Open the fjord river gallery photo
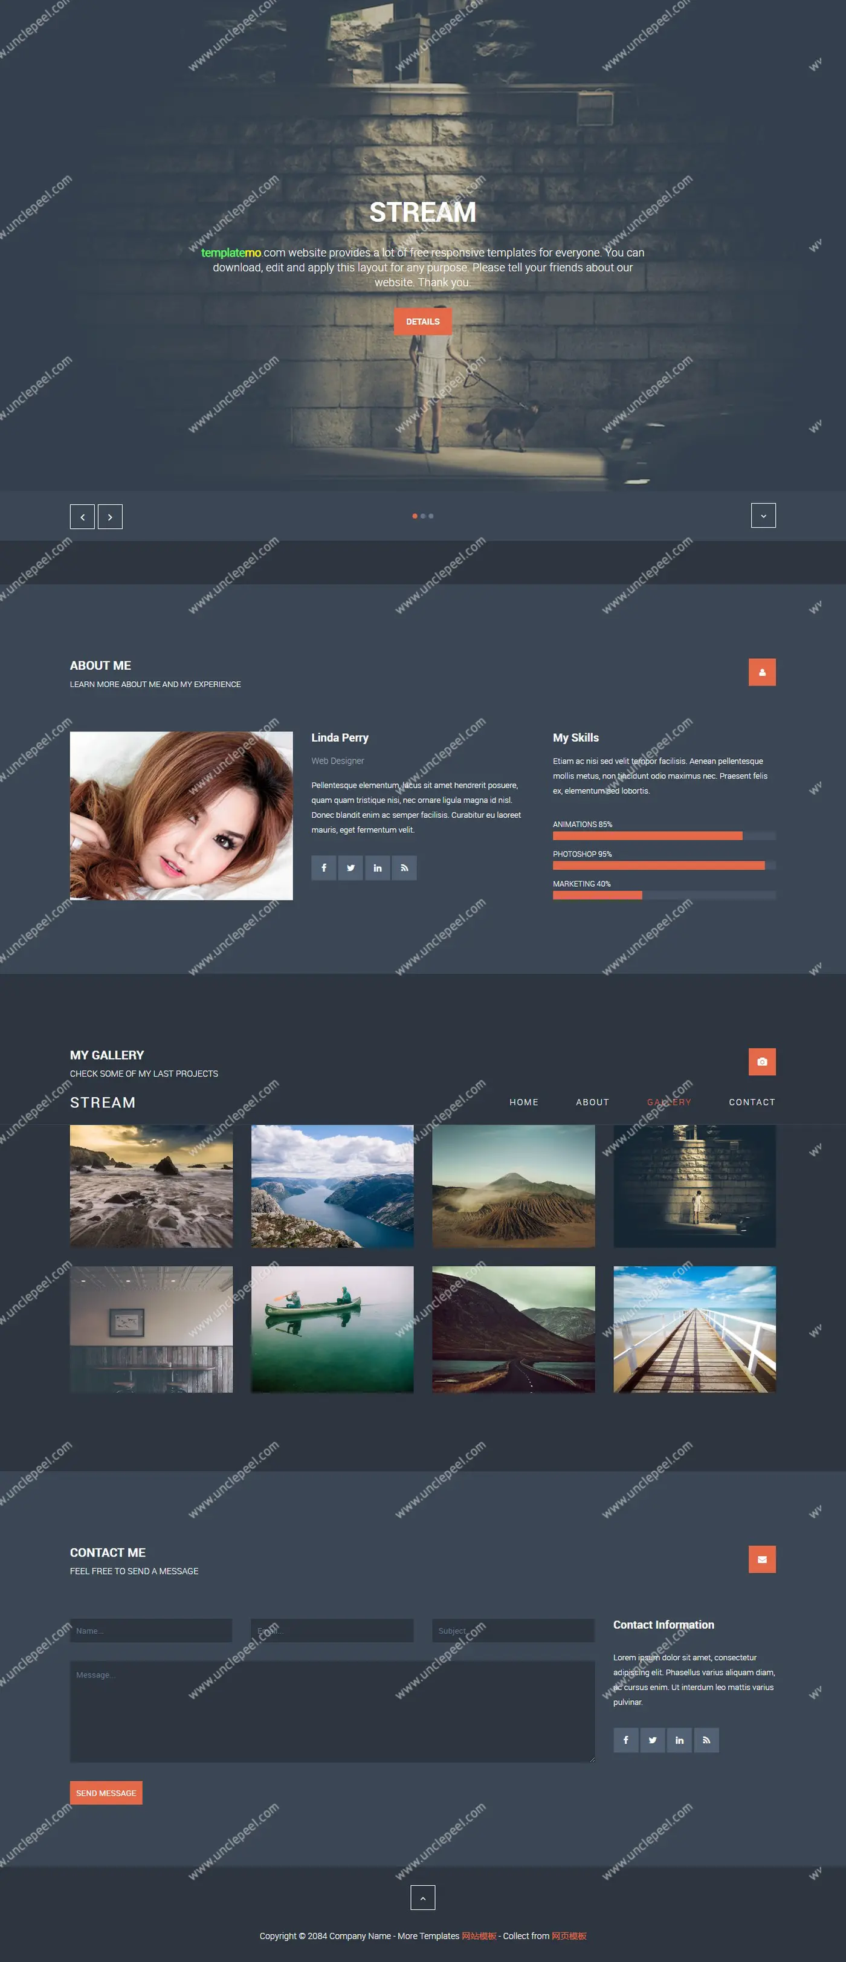The width and height of the screenshot is (846, 1962). pos(333,1186)
